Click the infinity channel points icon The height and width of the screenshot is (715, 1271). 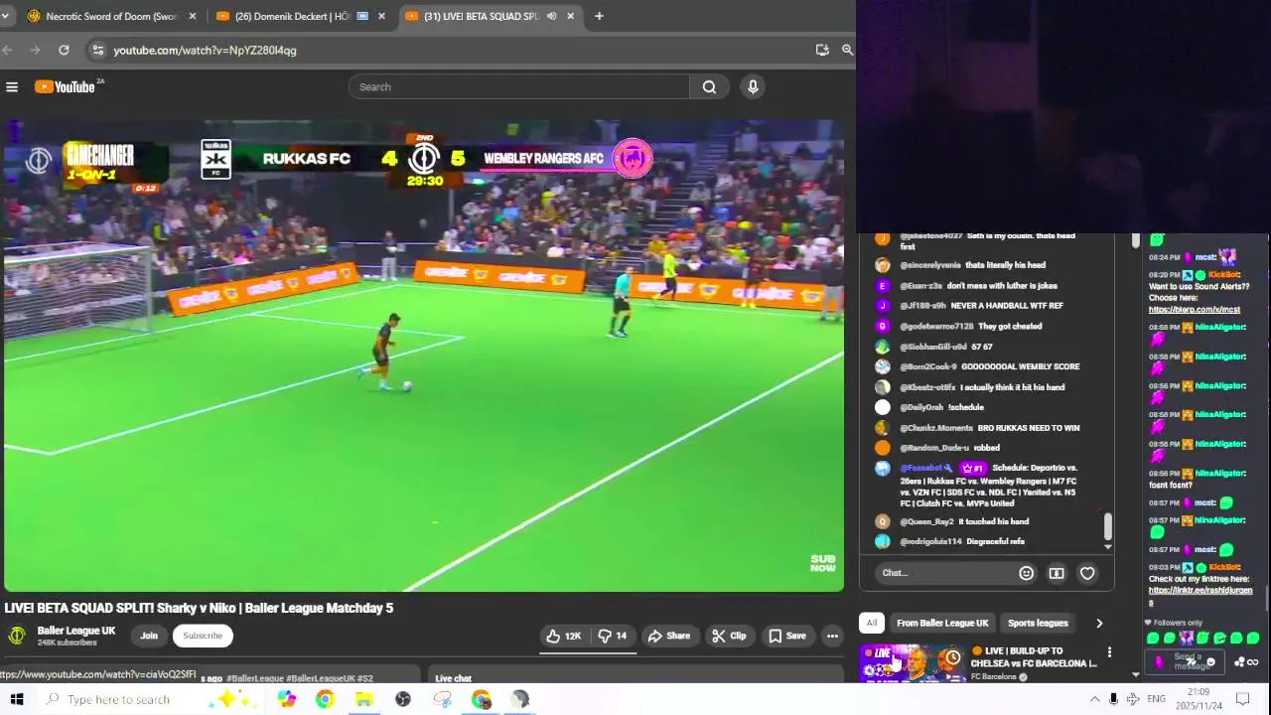(x=1252, y=662)
